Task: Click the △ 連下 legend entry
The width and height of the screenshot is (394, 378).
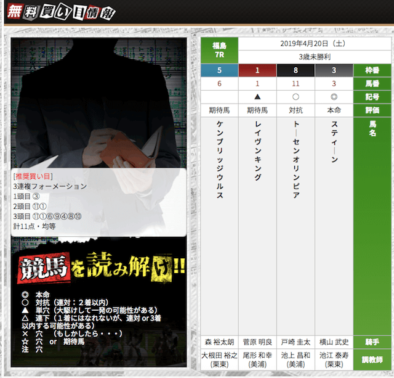Action: pyautogui.click(x=91, y=322)
